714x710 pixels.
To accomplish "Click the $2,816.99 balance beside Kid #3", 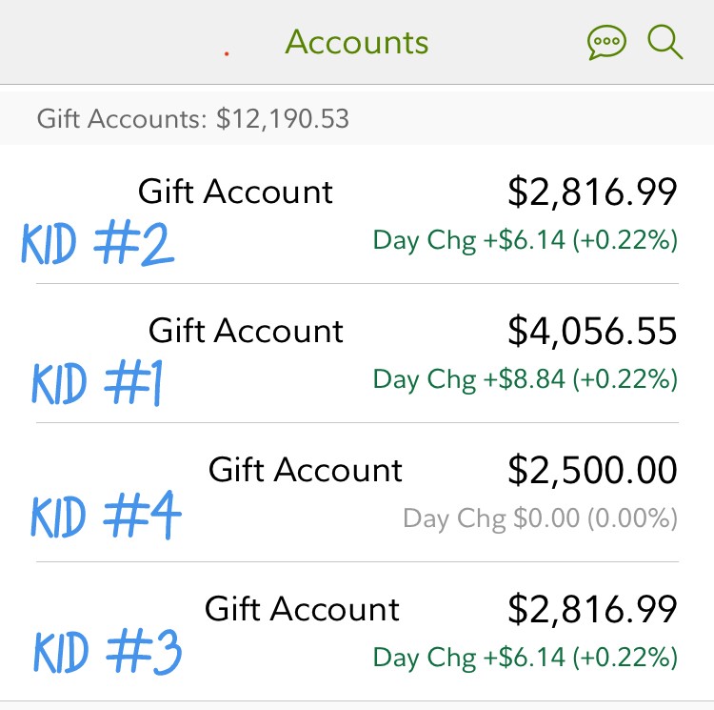I will point(592,610).
